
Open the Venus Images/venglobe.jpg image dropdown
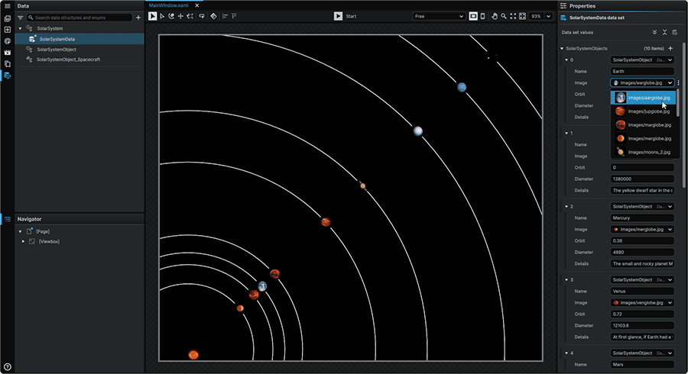coord(642,302)
